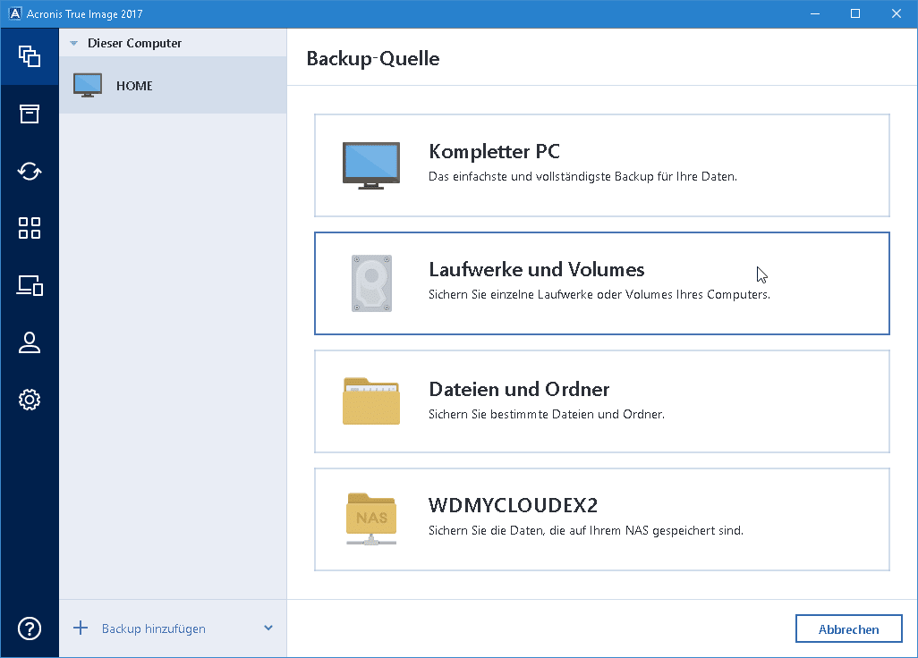Click the Abbrechen button
This screenshot has height=658, width=918.
pos(848,628)
